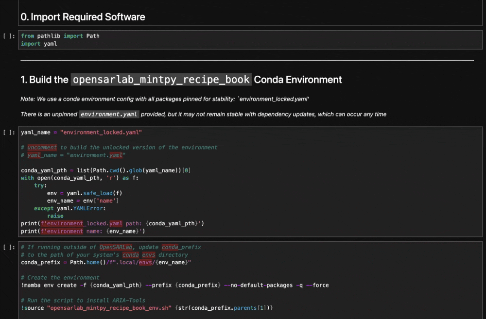Viewport: 486px width, 319px height.
Task: Click the note about pinned conda packages
Action: (x=165, y=99)
